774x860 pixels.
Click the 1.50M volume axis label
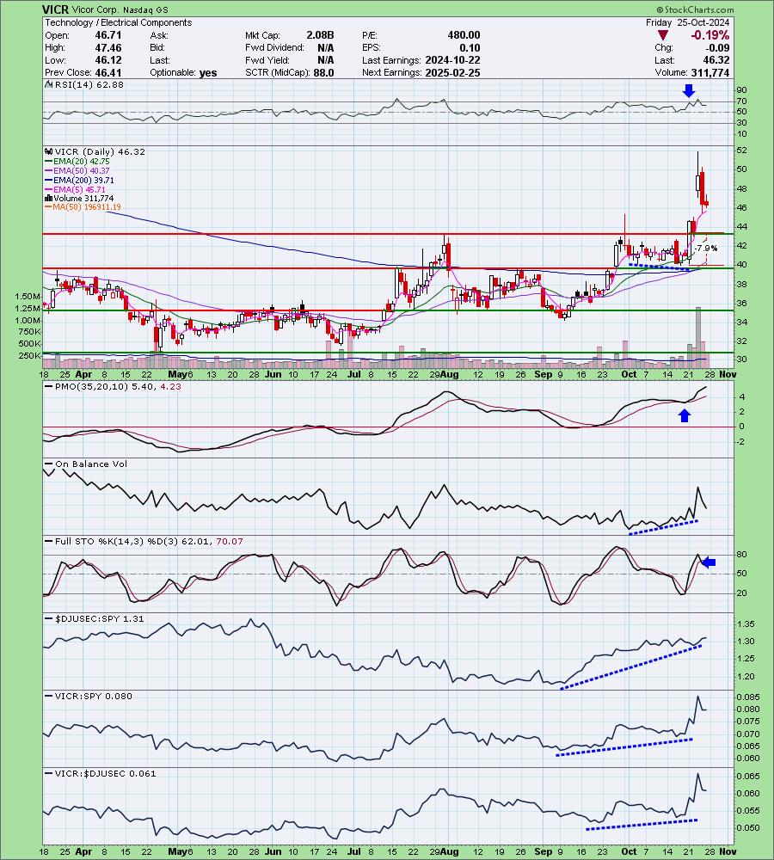(x=28, y=296)
